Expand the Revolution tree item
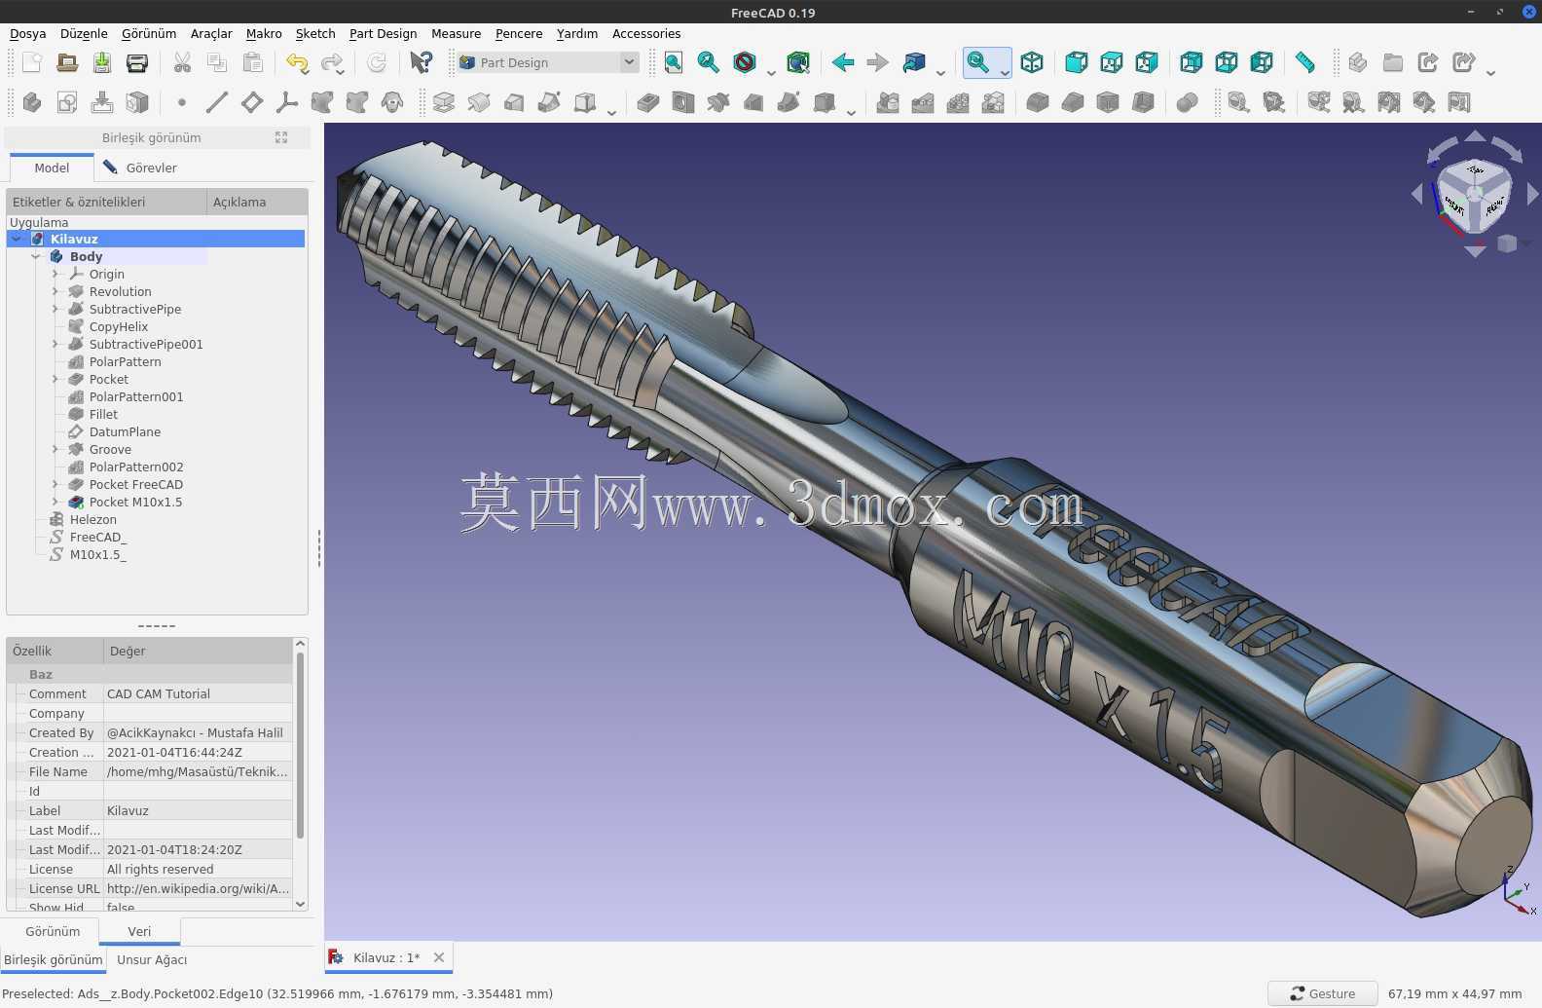Screen dimensions: 1542x1008 (x=55, y=291)
